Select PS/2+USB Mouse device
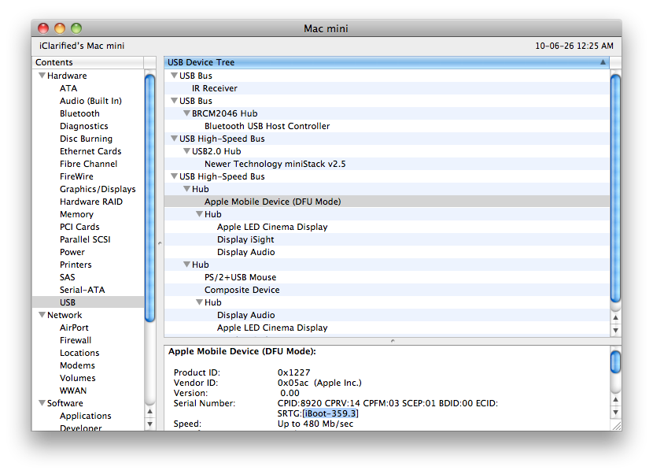The image size is (653, 474). tap(241, 277)
